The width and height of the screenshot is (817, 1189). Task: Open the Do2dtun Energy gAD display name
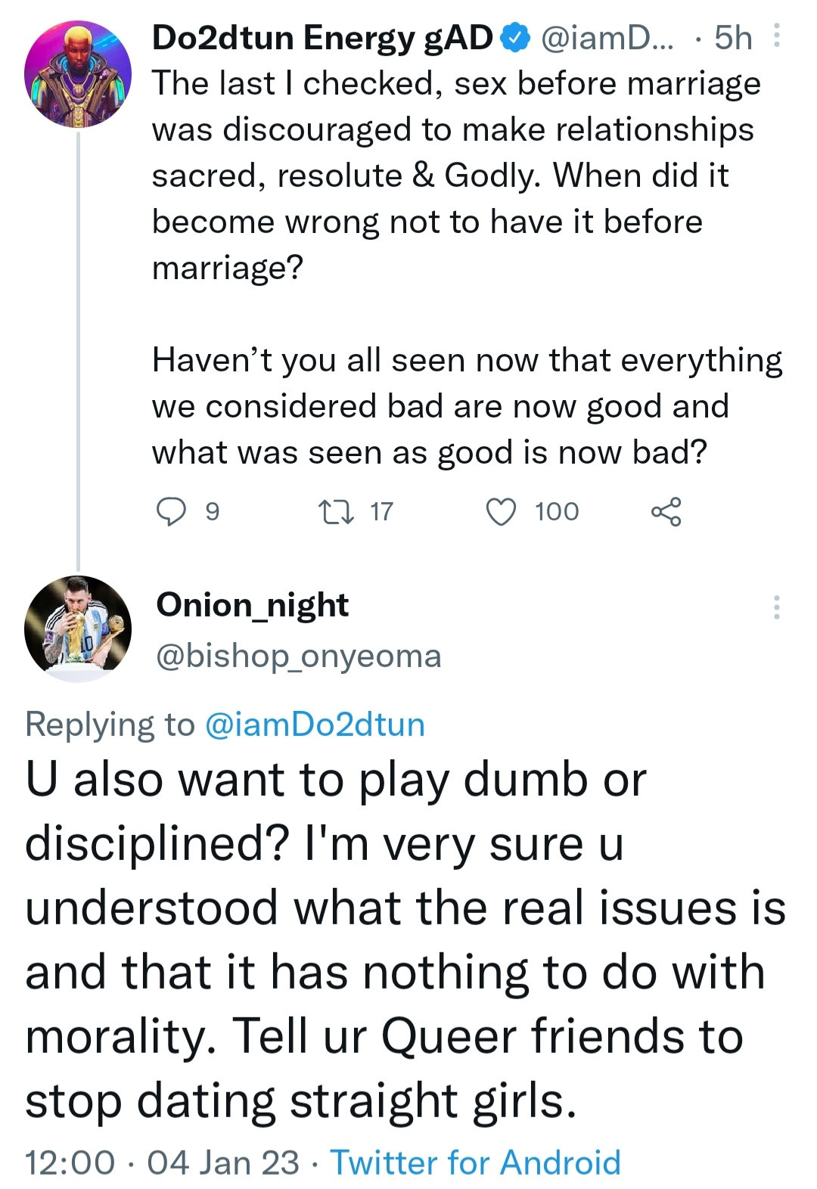point(322,38)
